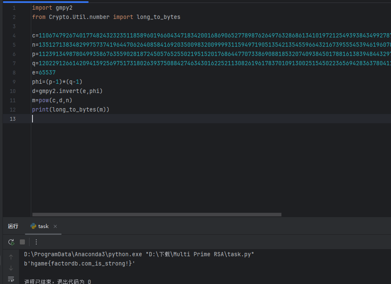Image resolution: width=391 pixels, height=284 pixels.
Task: Close the task run tab
Action: click(x=55, y=226)
